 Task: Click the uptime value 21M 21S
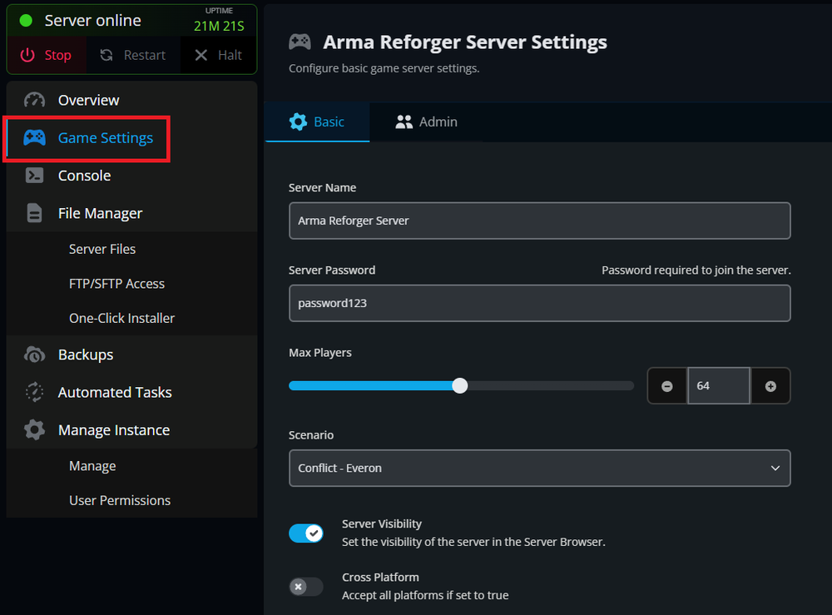[219, 26]
